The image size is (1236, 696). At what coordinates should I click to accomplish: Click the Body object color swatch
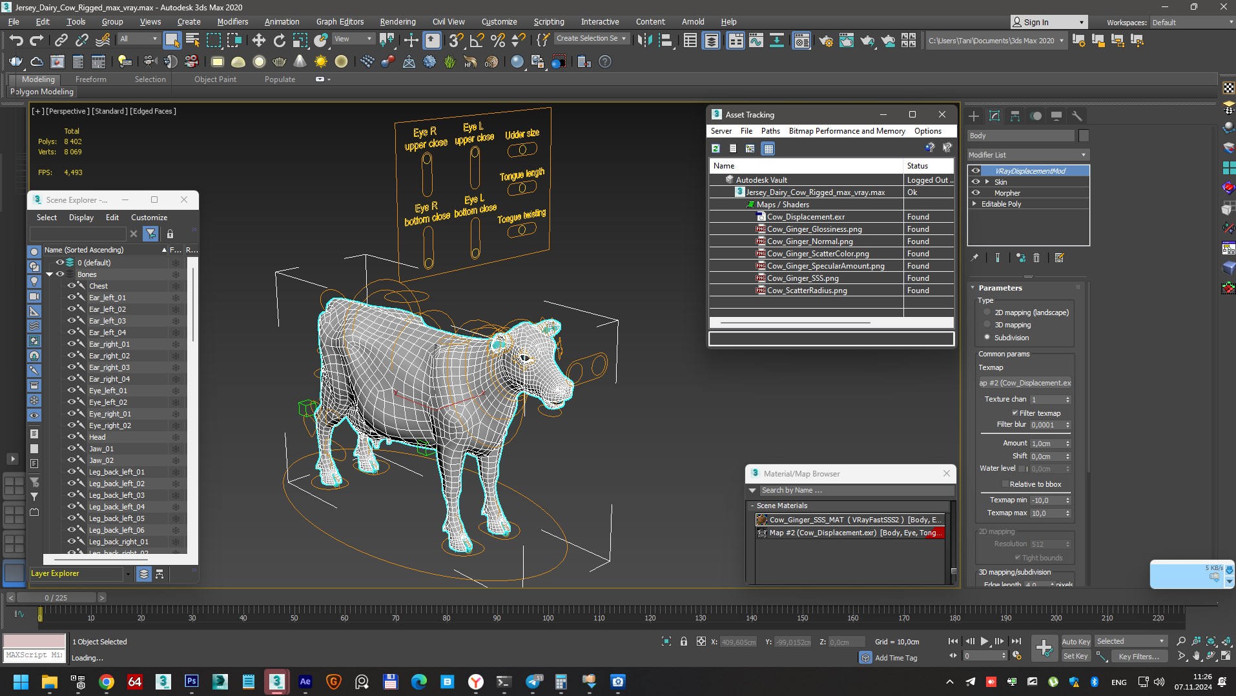pyautogui.click(x=1084, y=136)
